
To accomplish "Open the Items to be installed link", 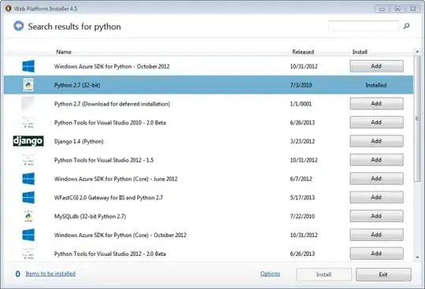I will [50, 273].
